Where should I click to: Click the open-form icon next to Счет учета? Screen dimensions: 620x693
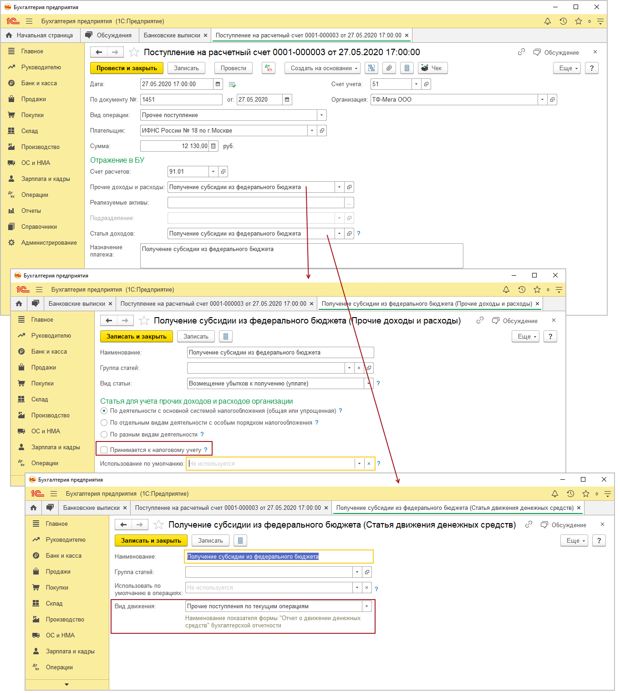tap(426, 84)
